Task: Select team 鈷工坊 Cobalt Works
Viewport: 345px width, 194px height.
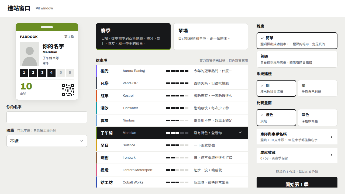Action: [172, 182]
